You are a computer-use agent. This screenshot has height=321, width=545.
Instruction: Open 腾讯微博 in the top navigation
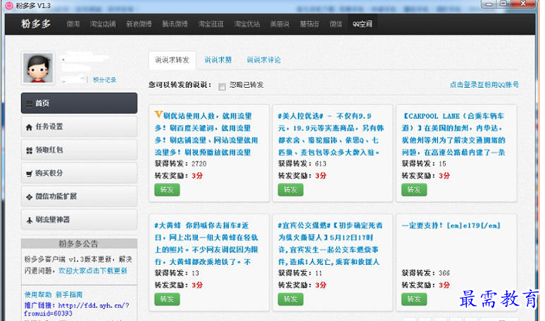(x=175, y=24)
